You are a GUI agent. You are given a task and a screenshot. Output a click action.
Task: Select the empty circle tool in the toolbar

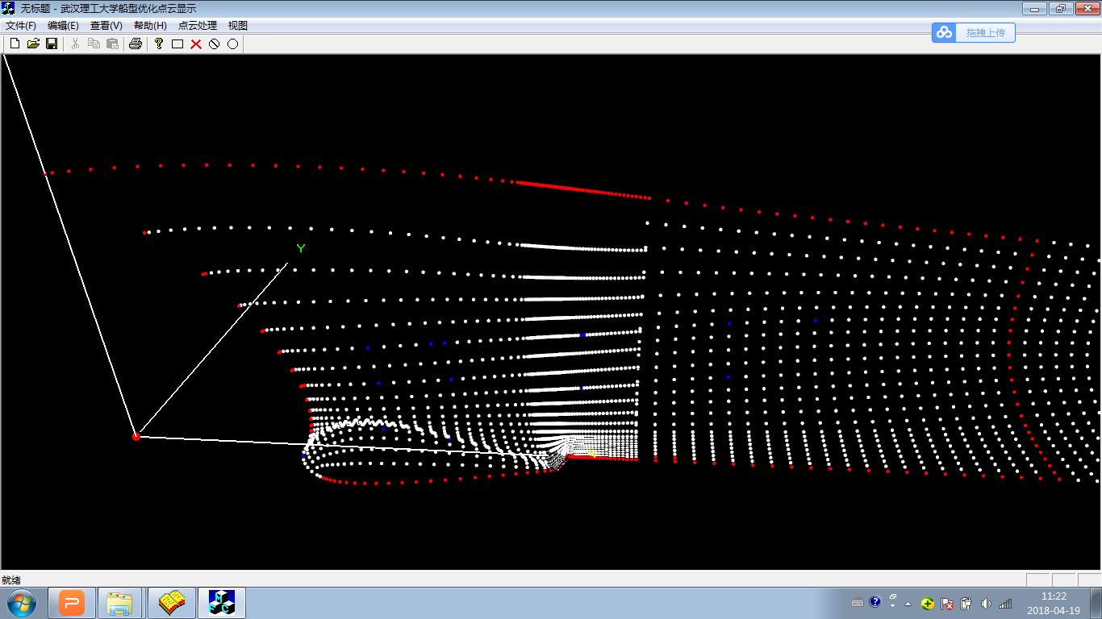coord(233,44)
